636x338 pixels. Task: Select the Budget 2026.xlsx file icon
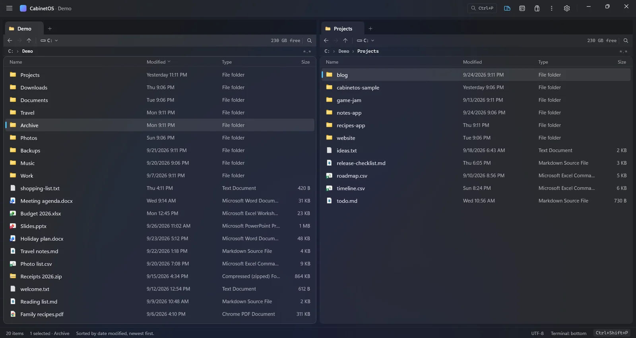coord(13,214)
